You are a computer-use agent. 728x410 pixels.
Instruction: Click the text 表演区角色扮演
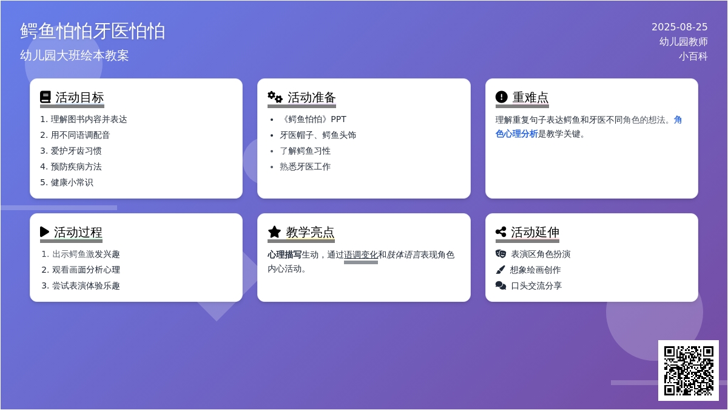[541, 254]
